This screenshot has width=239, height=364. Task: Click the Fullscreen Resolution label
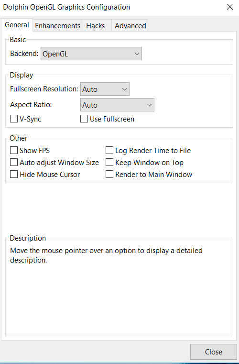tap(44, 89)
